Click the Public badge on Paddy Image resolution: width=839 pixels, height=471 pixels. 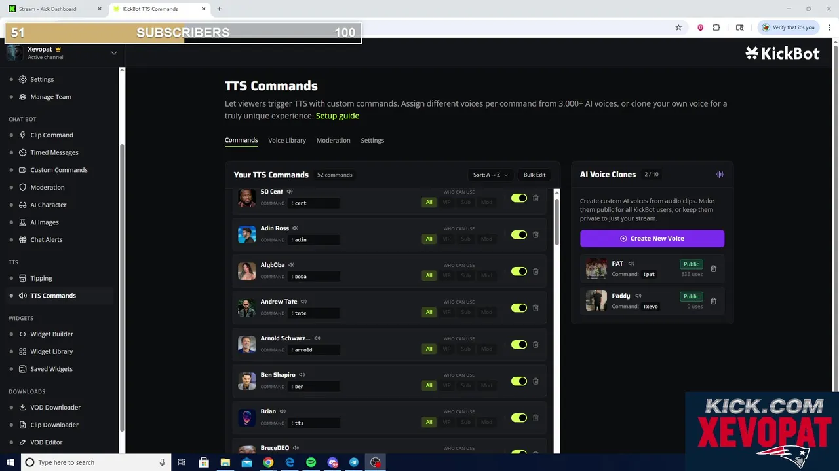tap(692, 296)
